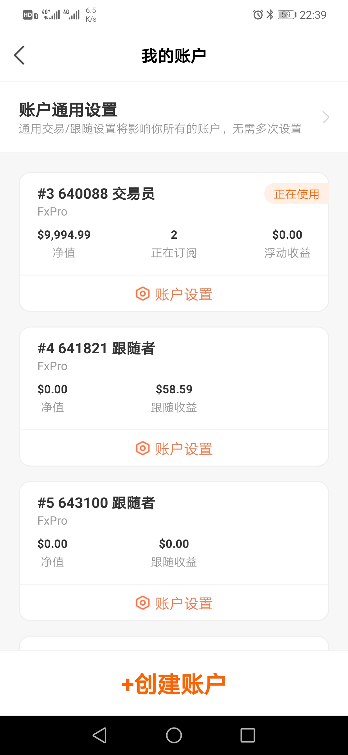Open settings gear icon for account 640088
The width and height of the screenshot is (348, 755).
(142, 294)
